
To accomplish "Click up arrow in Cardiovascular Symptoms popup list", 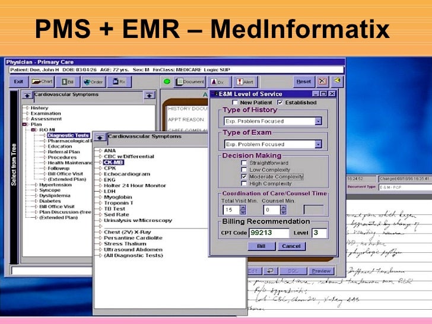I will (x=100, y=137).
